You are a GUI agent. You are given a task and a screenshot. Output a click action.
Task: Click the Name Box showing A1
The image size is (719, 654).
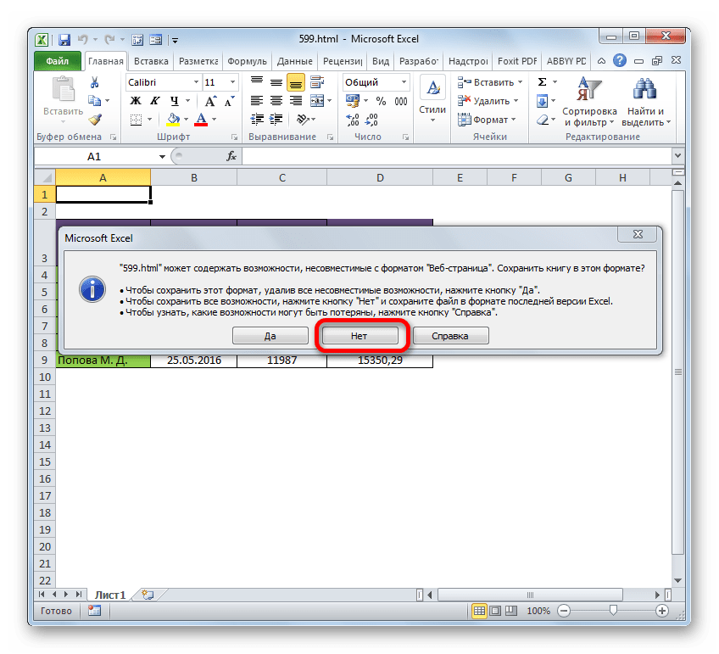(94, 157)
